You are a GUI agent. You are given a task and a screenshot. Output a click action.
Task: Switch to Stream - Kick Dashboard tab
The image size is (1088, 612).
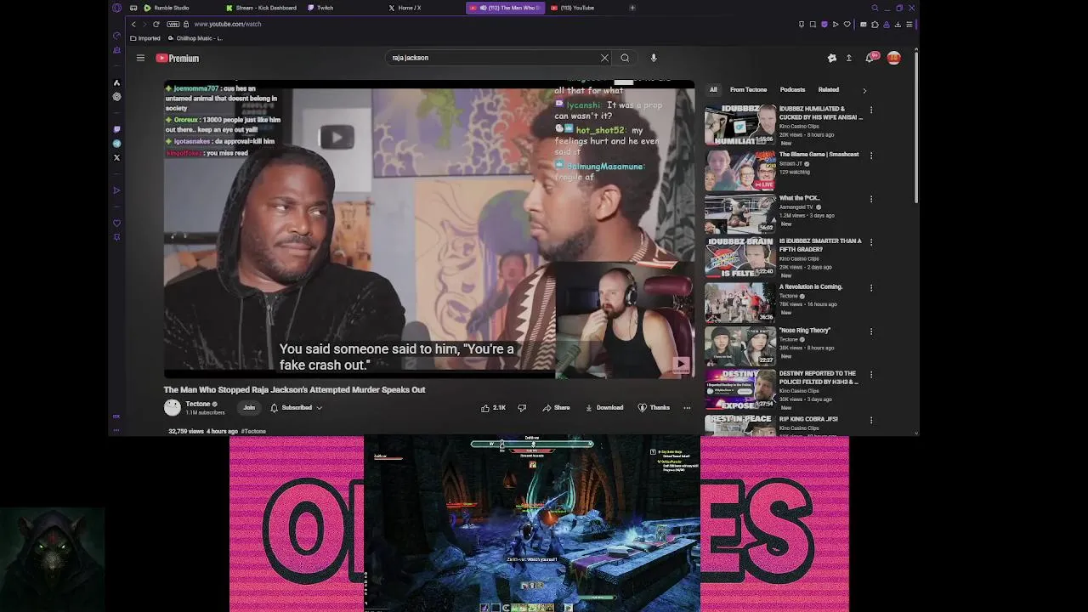261,8
